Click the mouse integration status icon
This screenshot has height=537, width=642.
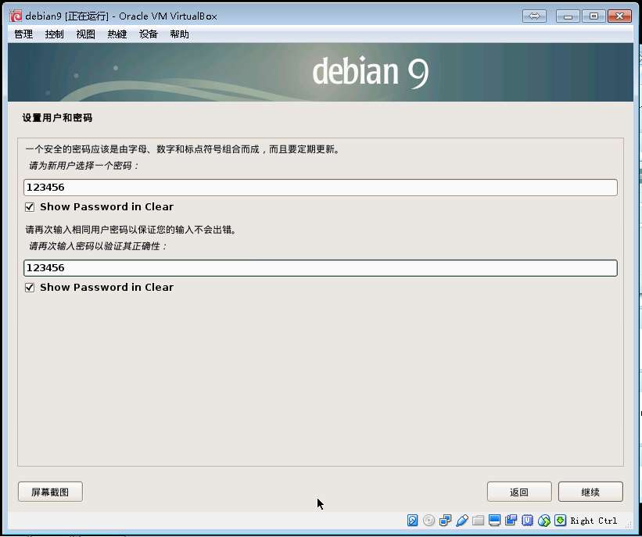click(543, 521)
